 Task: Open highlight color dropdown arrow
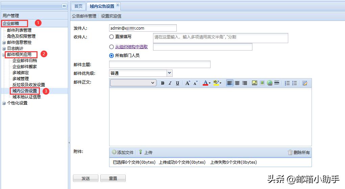pos(220,83)
